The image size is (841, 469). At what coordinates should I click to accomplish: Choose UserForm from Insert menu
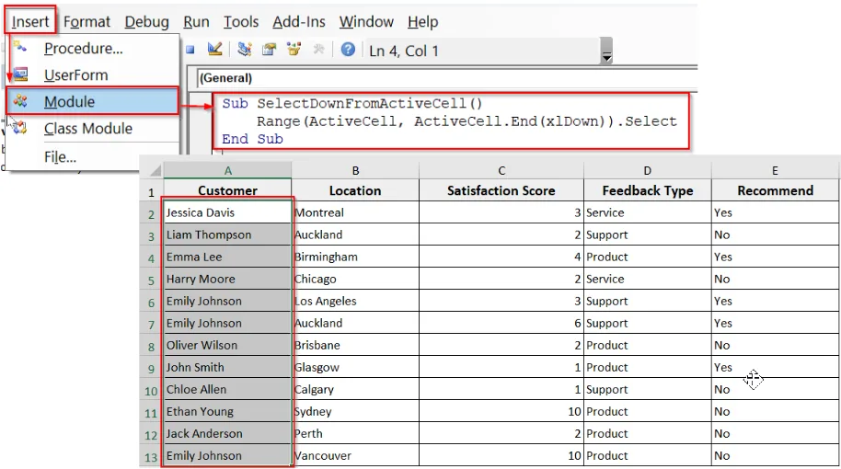[92, 75]
